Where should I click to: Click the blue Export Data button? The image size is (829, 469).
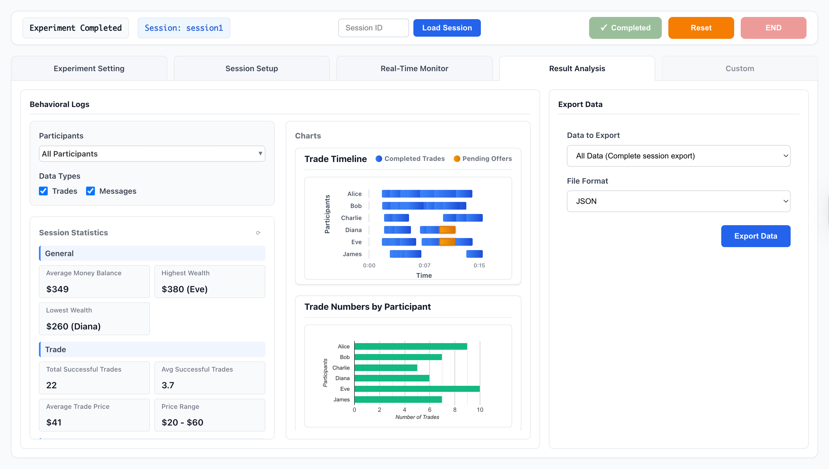755,236
